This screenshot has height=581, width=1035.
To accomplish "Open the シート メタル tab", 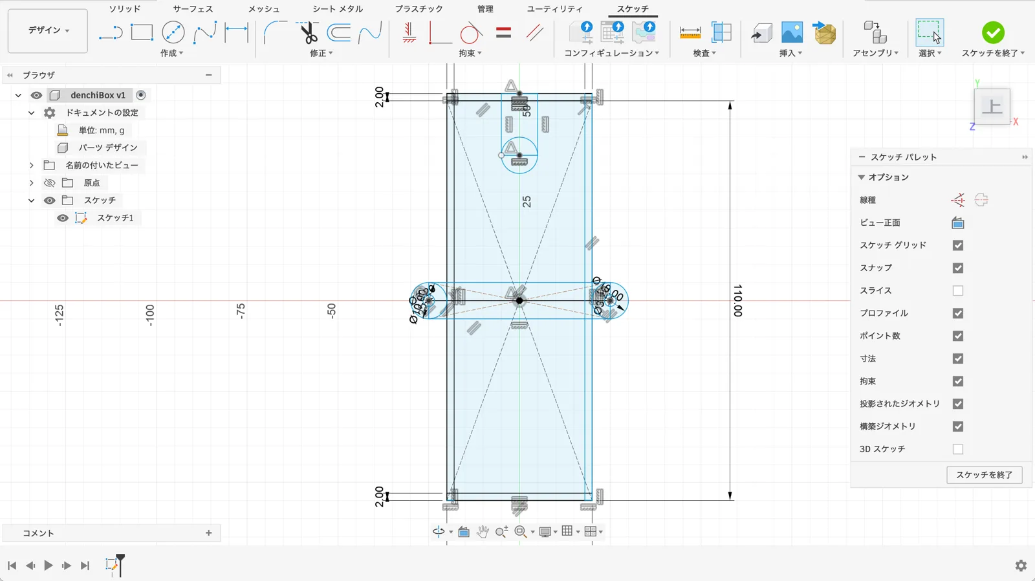I will 338,9.
